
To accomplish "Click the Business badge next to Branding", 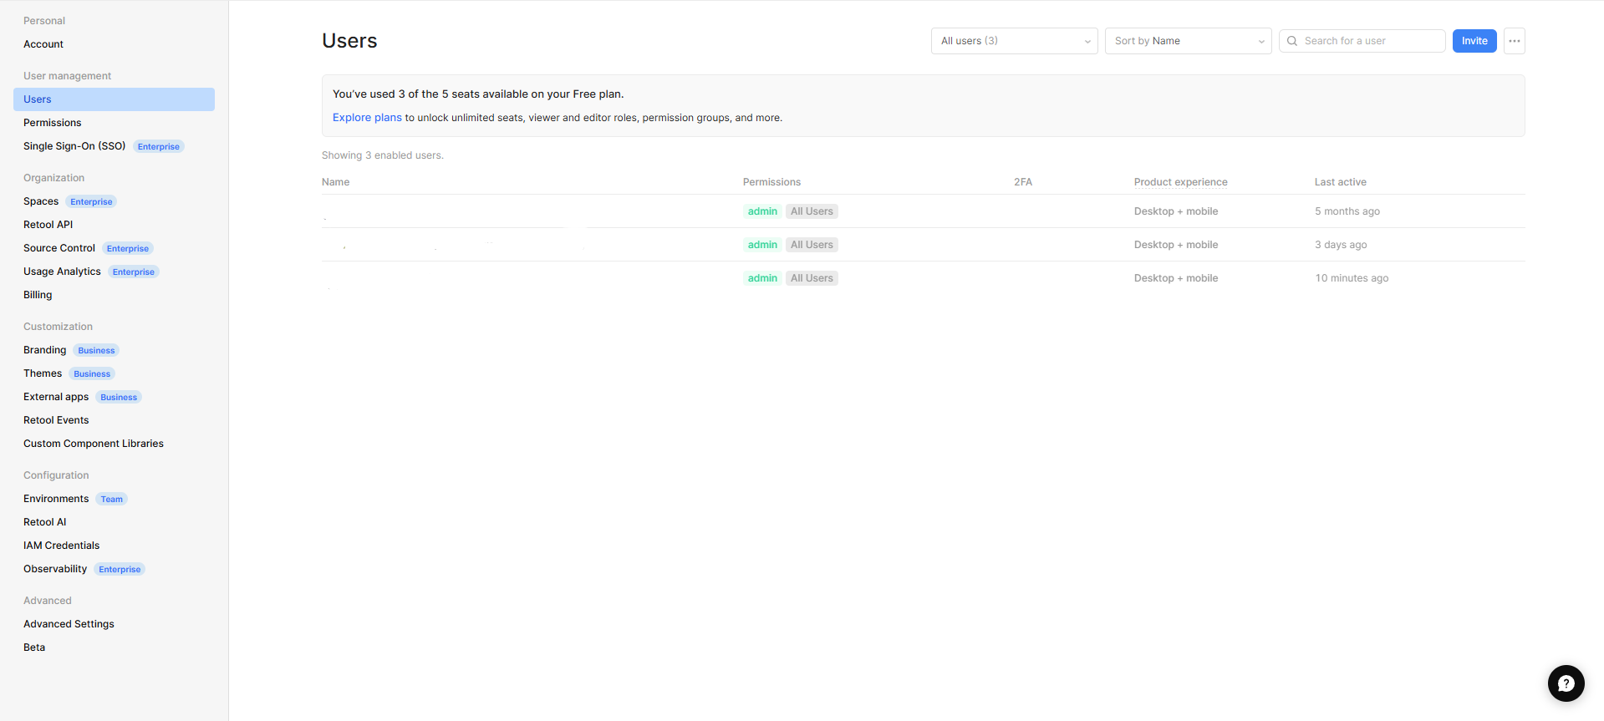I will 96,350.
